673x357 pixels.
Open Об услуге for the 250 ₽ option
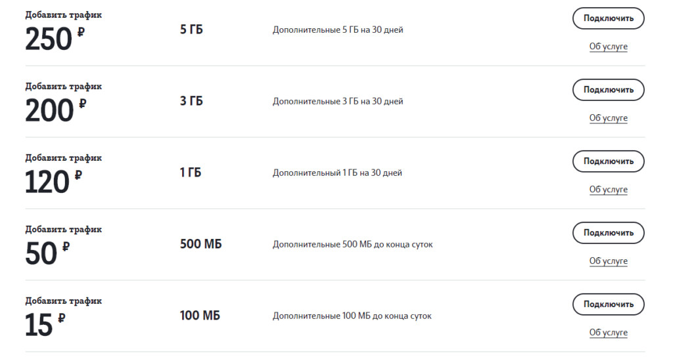point(608,47)
